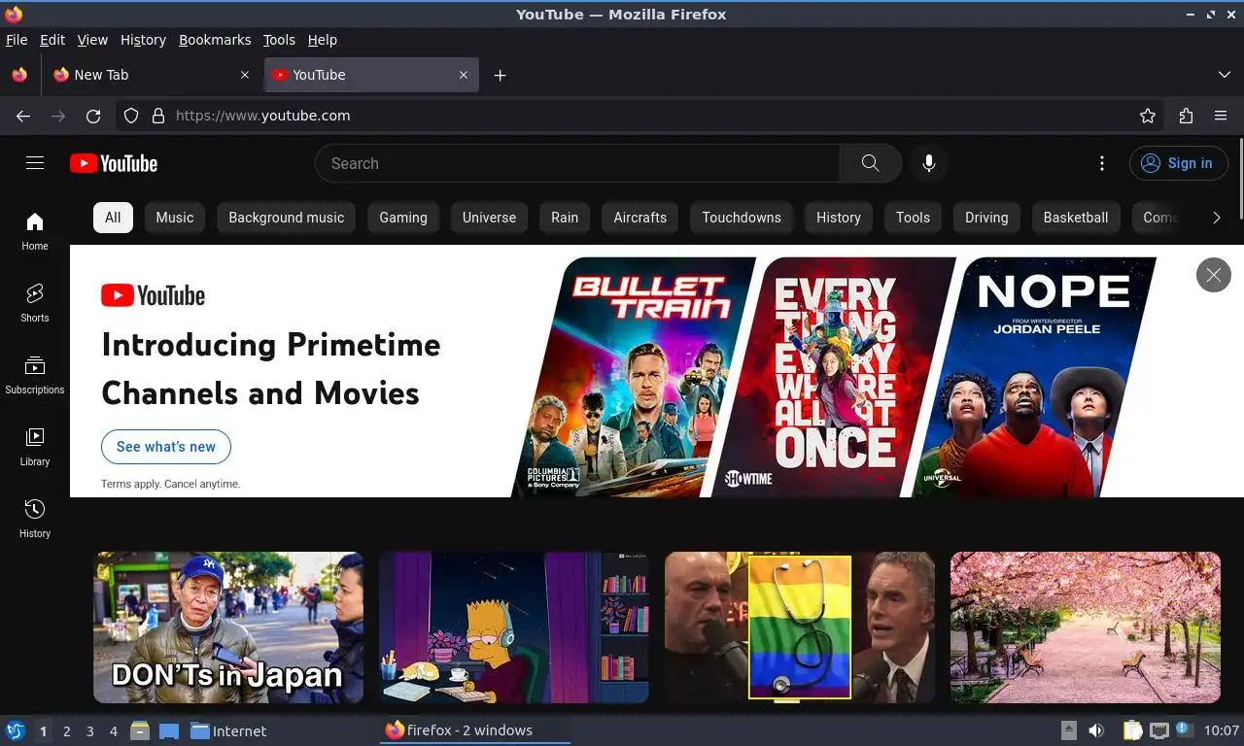This screenshot has width=1244, height=746.
Task: Open the YouTube hamburger guide menu
Action: [35, 163]
